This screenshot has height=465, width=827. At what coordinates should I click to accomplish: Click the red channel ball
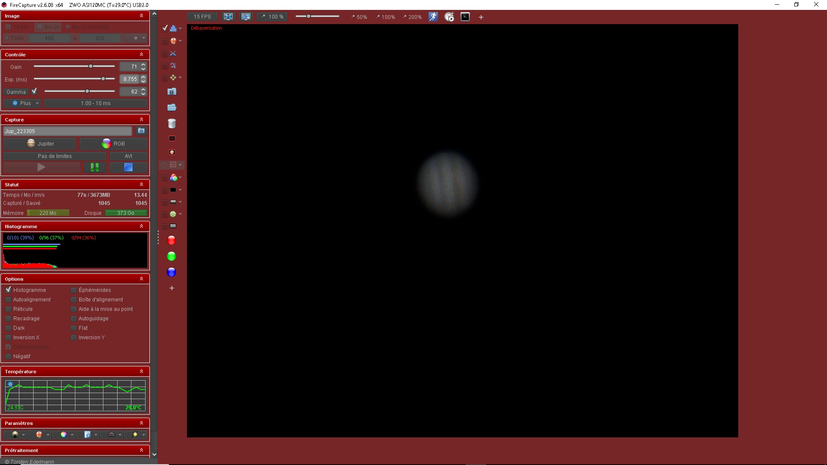pyautogui.click(x=171, y=240)
